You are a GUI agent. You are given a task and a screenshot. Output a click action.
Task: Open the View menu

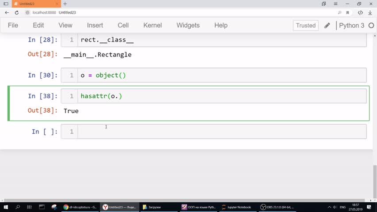click(65, 25)
